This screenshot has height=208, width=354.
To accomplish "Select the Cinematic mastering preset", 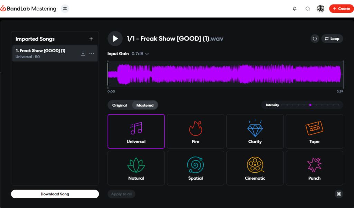I will coord(255,168).
